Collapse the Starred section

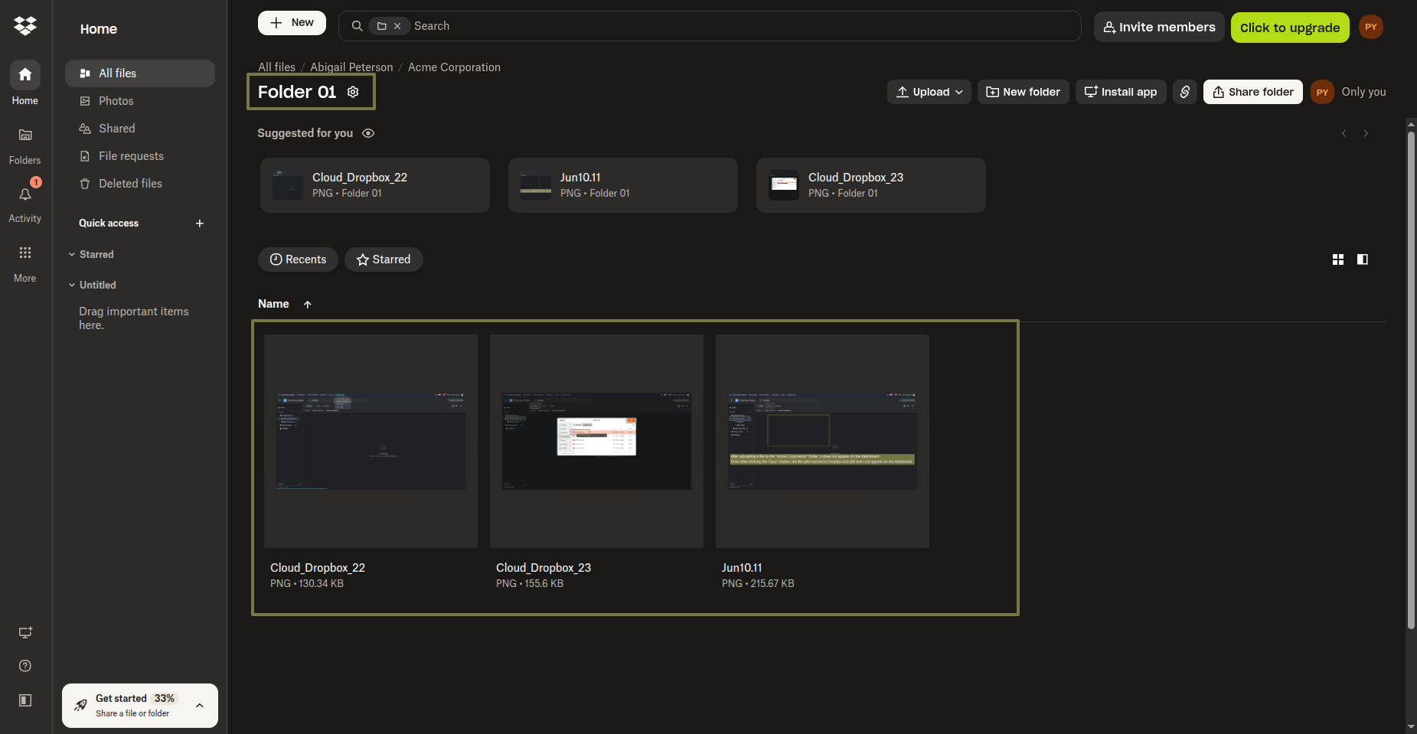click(x=72, y=254)
